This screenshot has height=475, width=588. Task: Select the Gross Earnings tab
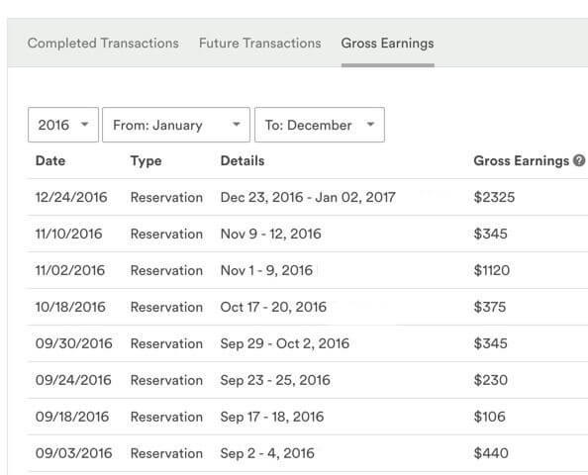pyautogui.click(x=387, y=44)
